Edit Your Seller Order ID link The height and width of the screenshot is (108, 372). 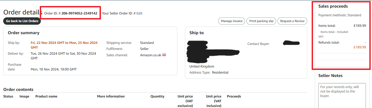click(x=139, y=13)
